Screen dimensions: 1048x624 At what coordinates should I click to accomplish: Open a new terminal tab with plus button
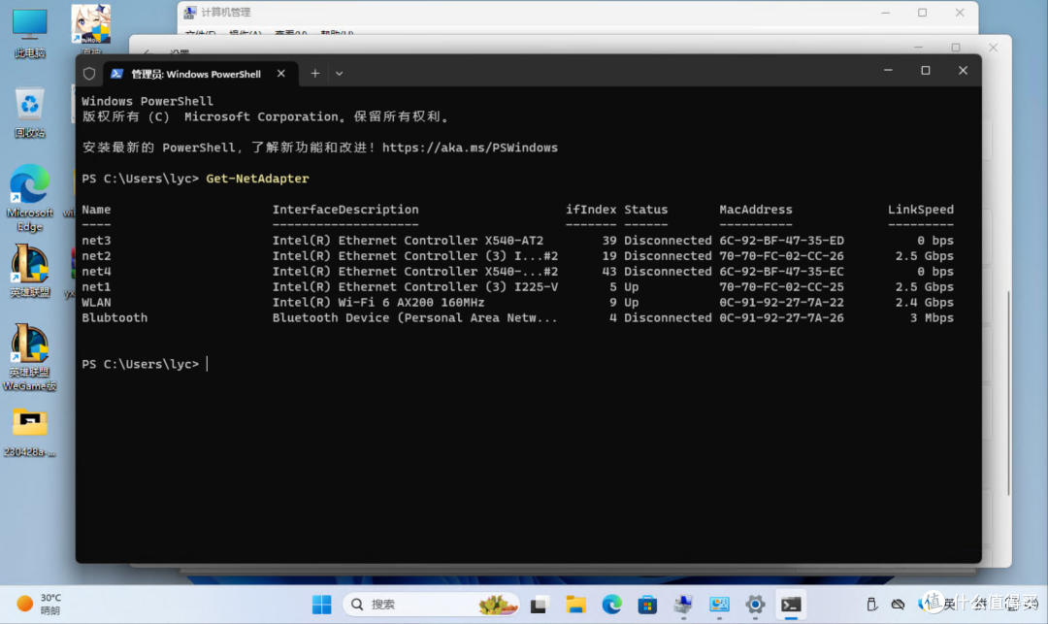[314, 74]
